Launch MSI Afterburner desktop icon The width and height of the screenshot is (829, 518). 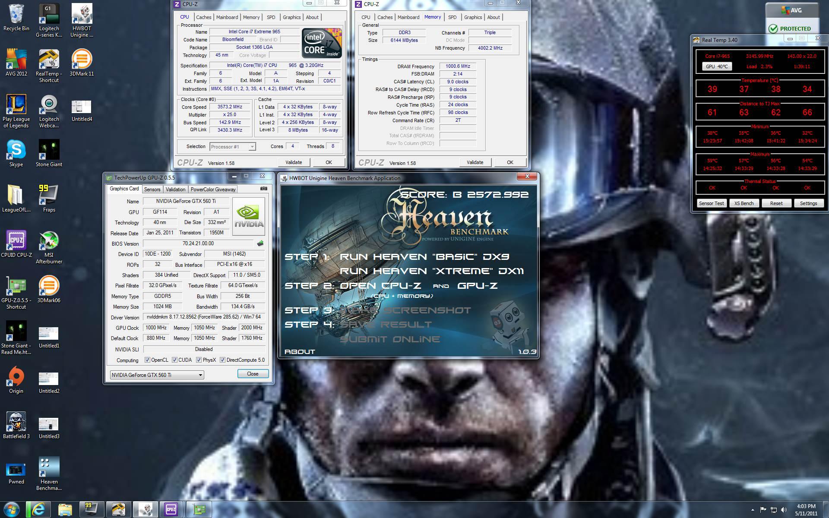(49, 247)
